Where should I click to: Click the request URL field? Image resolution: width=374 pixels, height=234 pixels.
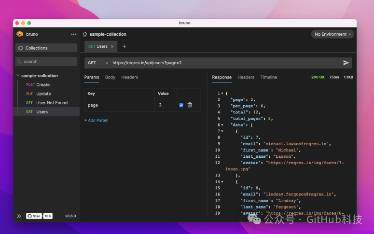click(225, 63)
